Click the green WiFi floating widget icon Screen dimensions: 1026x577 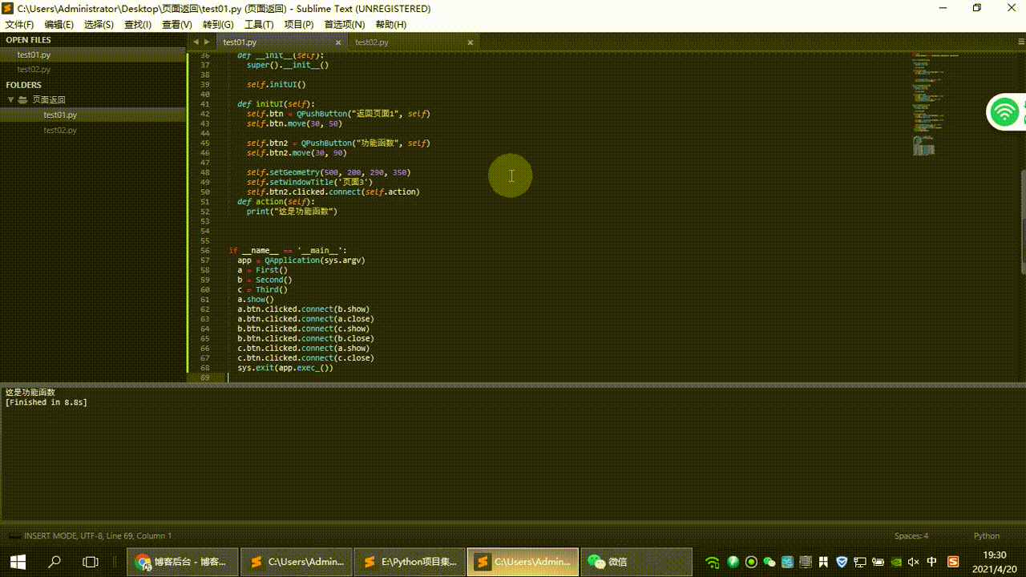(1004, 112)
